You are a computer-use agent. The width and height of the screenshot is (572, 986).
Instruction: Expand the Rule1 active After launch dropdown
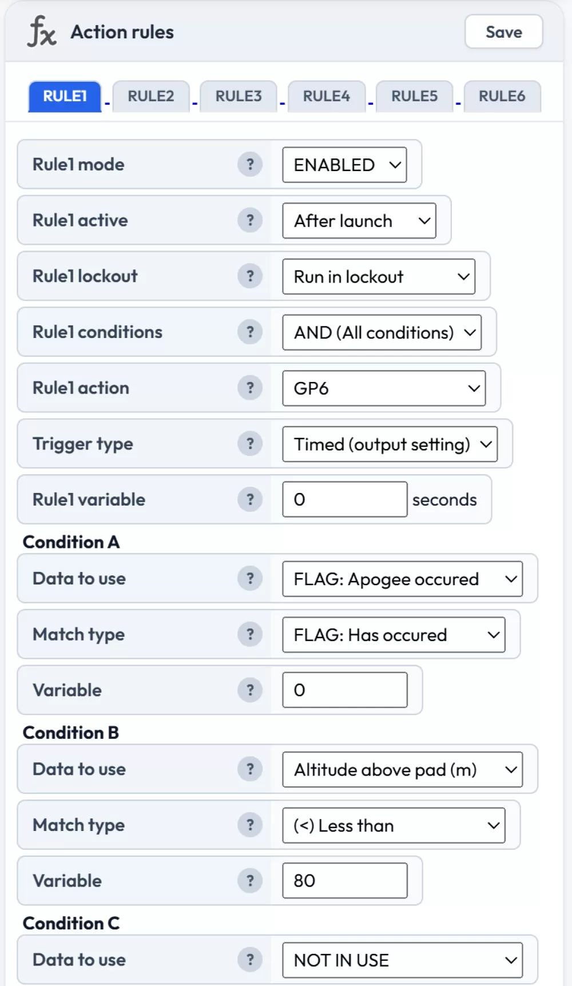(x=359, y=221)
